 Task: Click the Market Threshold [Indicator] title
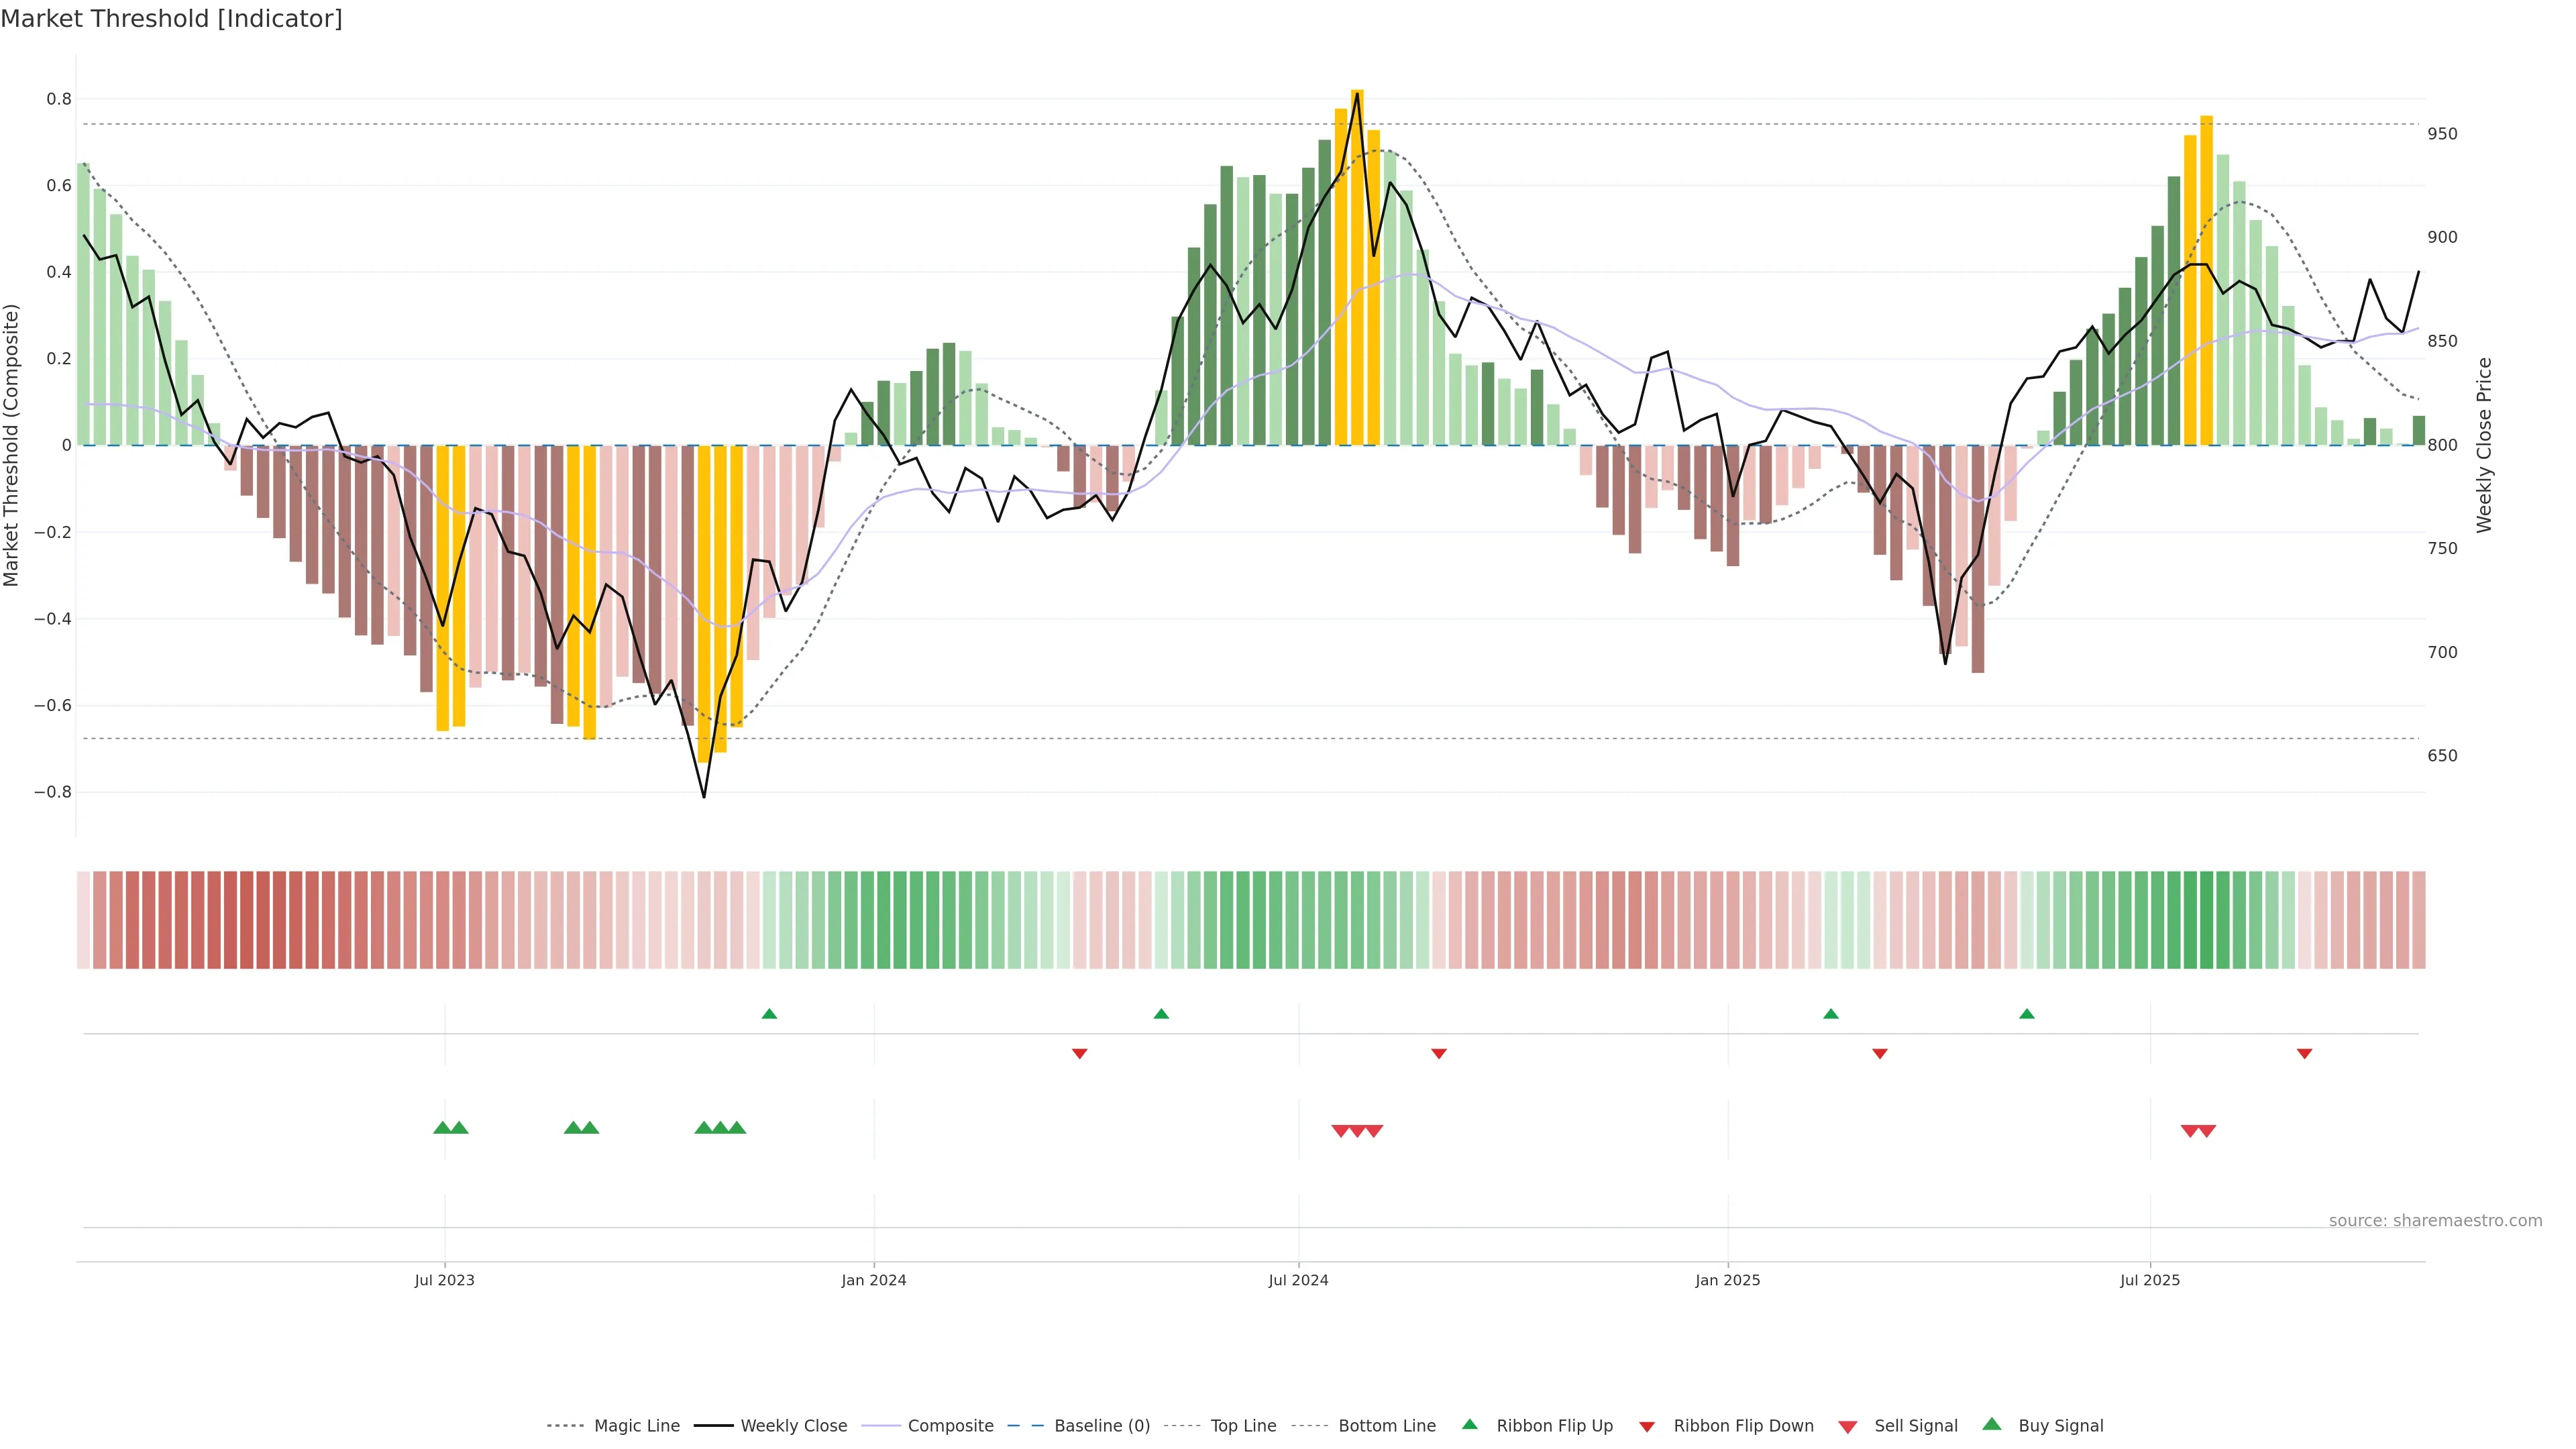(171, 19)
